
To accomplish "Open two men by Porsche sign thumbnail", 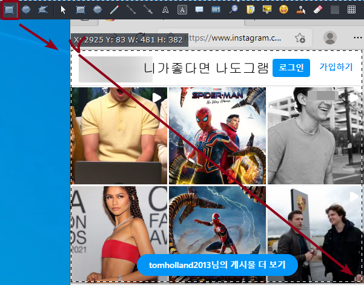I will point(314,234).
